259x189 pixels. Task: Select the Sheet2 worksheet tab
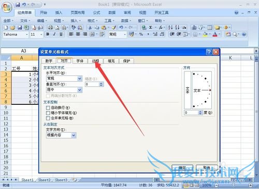click(44, 180)
